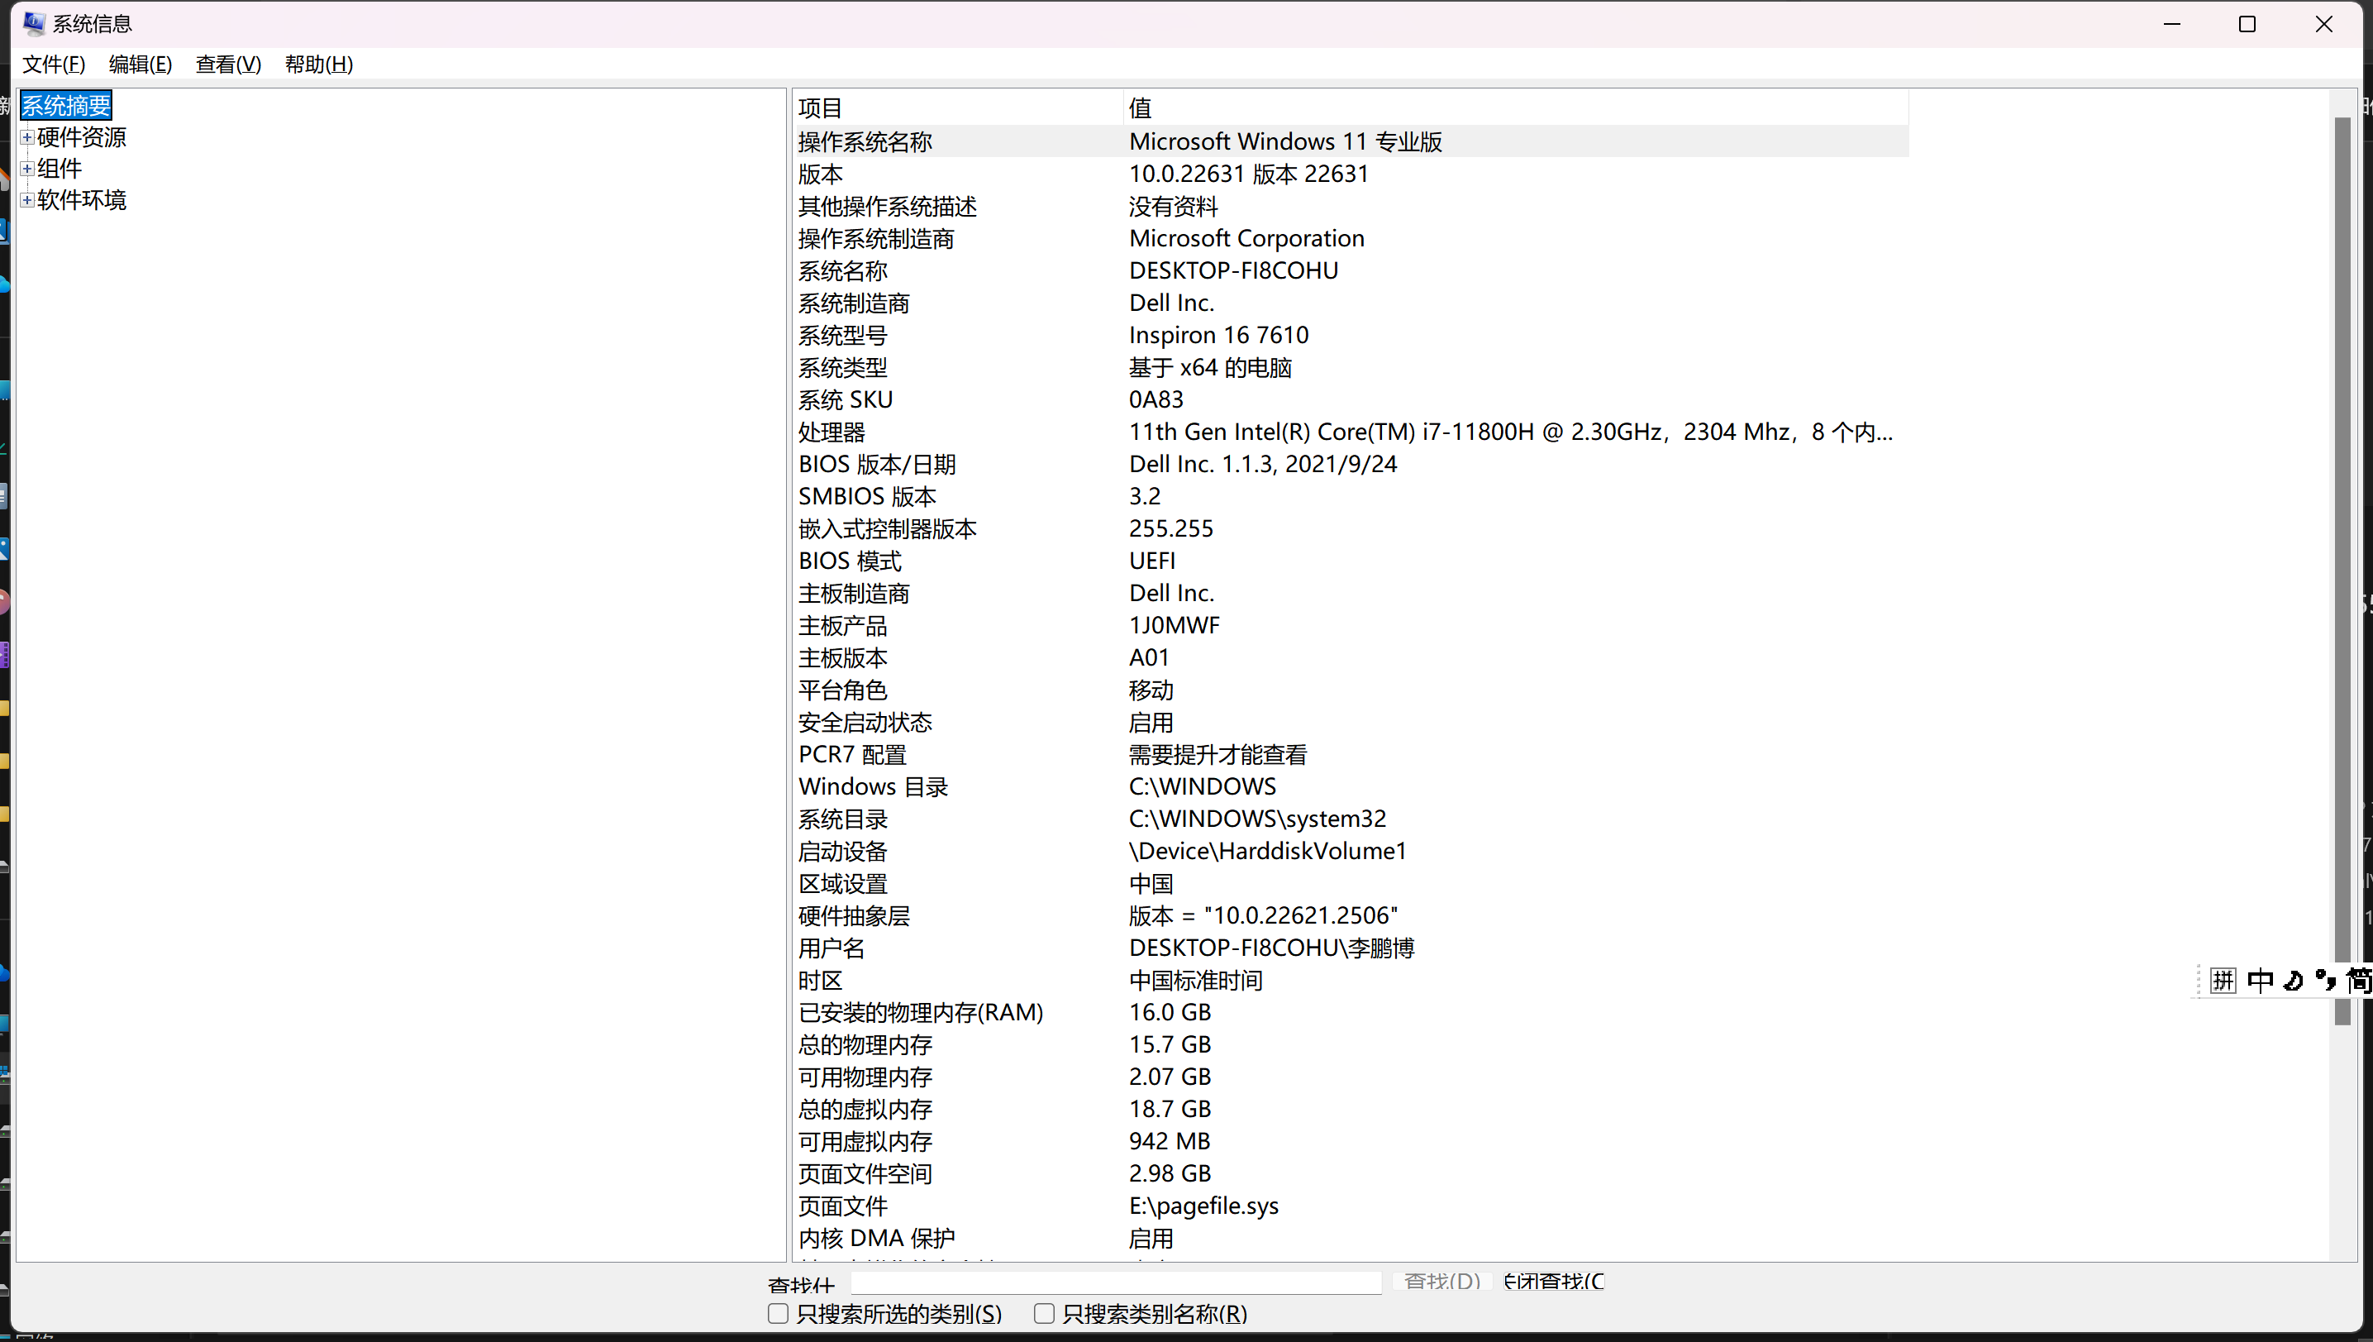Click the 查找(D) search button
Viewport: 2373px width, 1342px height.
[x=1440, y=1280]
